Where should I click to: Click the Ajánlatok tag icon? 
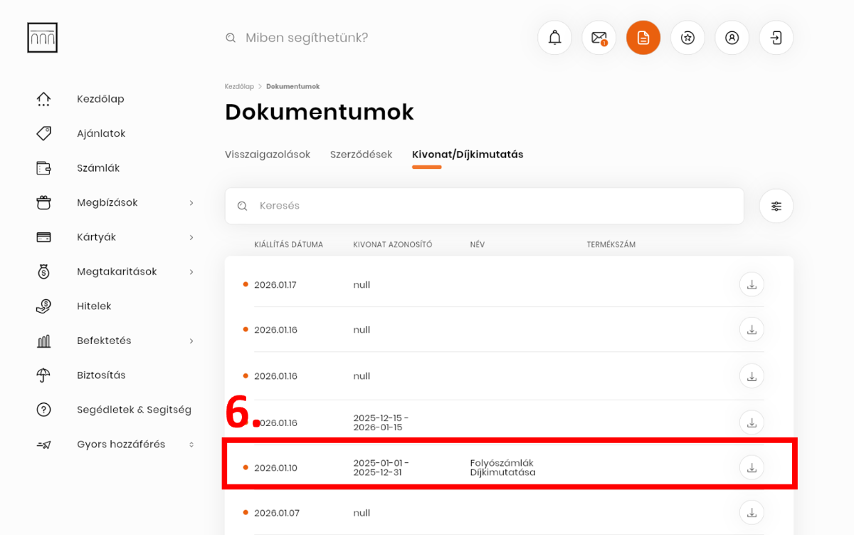point(43,133)
